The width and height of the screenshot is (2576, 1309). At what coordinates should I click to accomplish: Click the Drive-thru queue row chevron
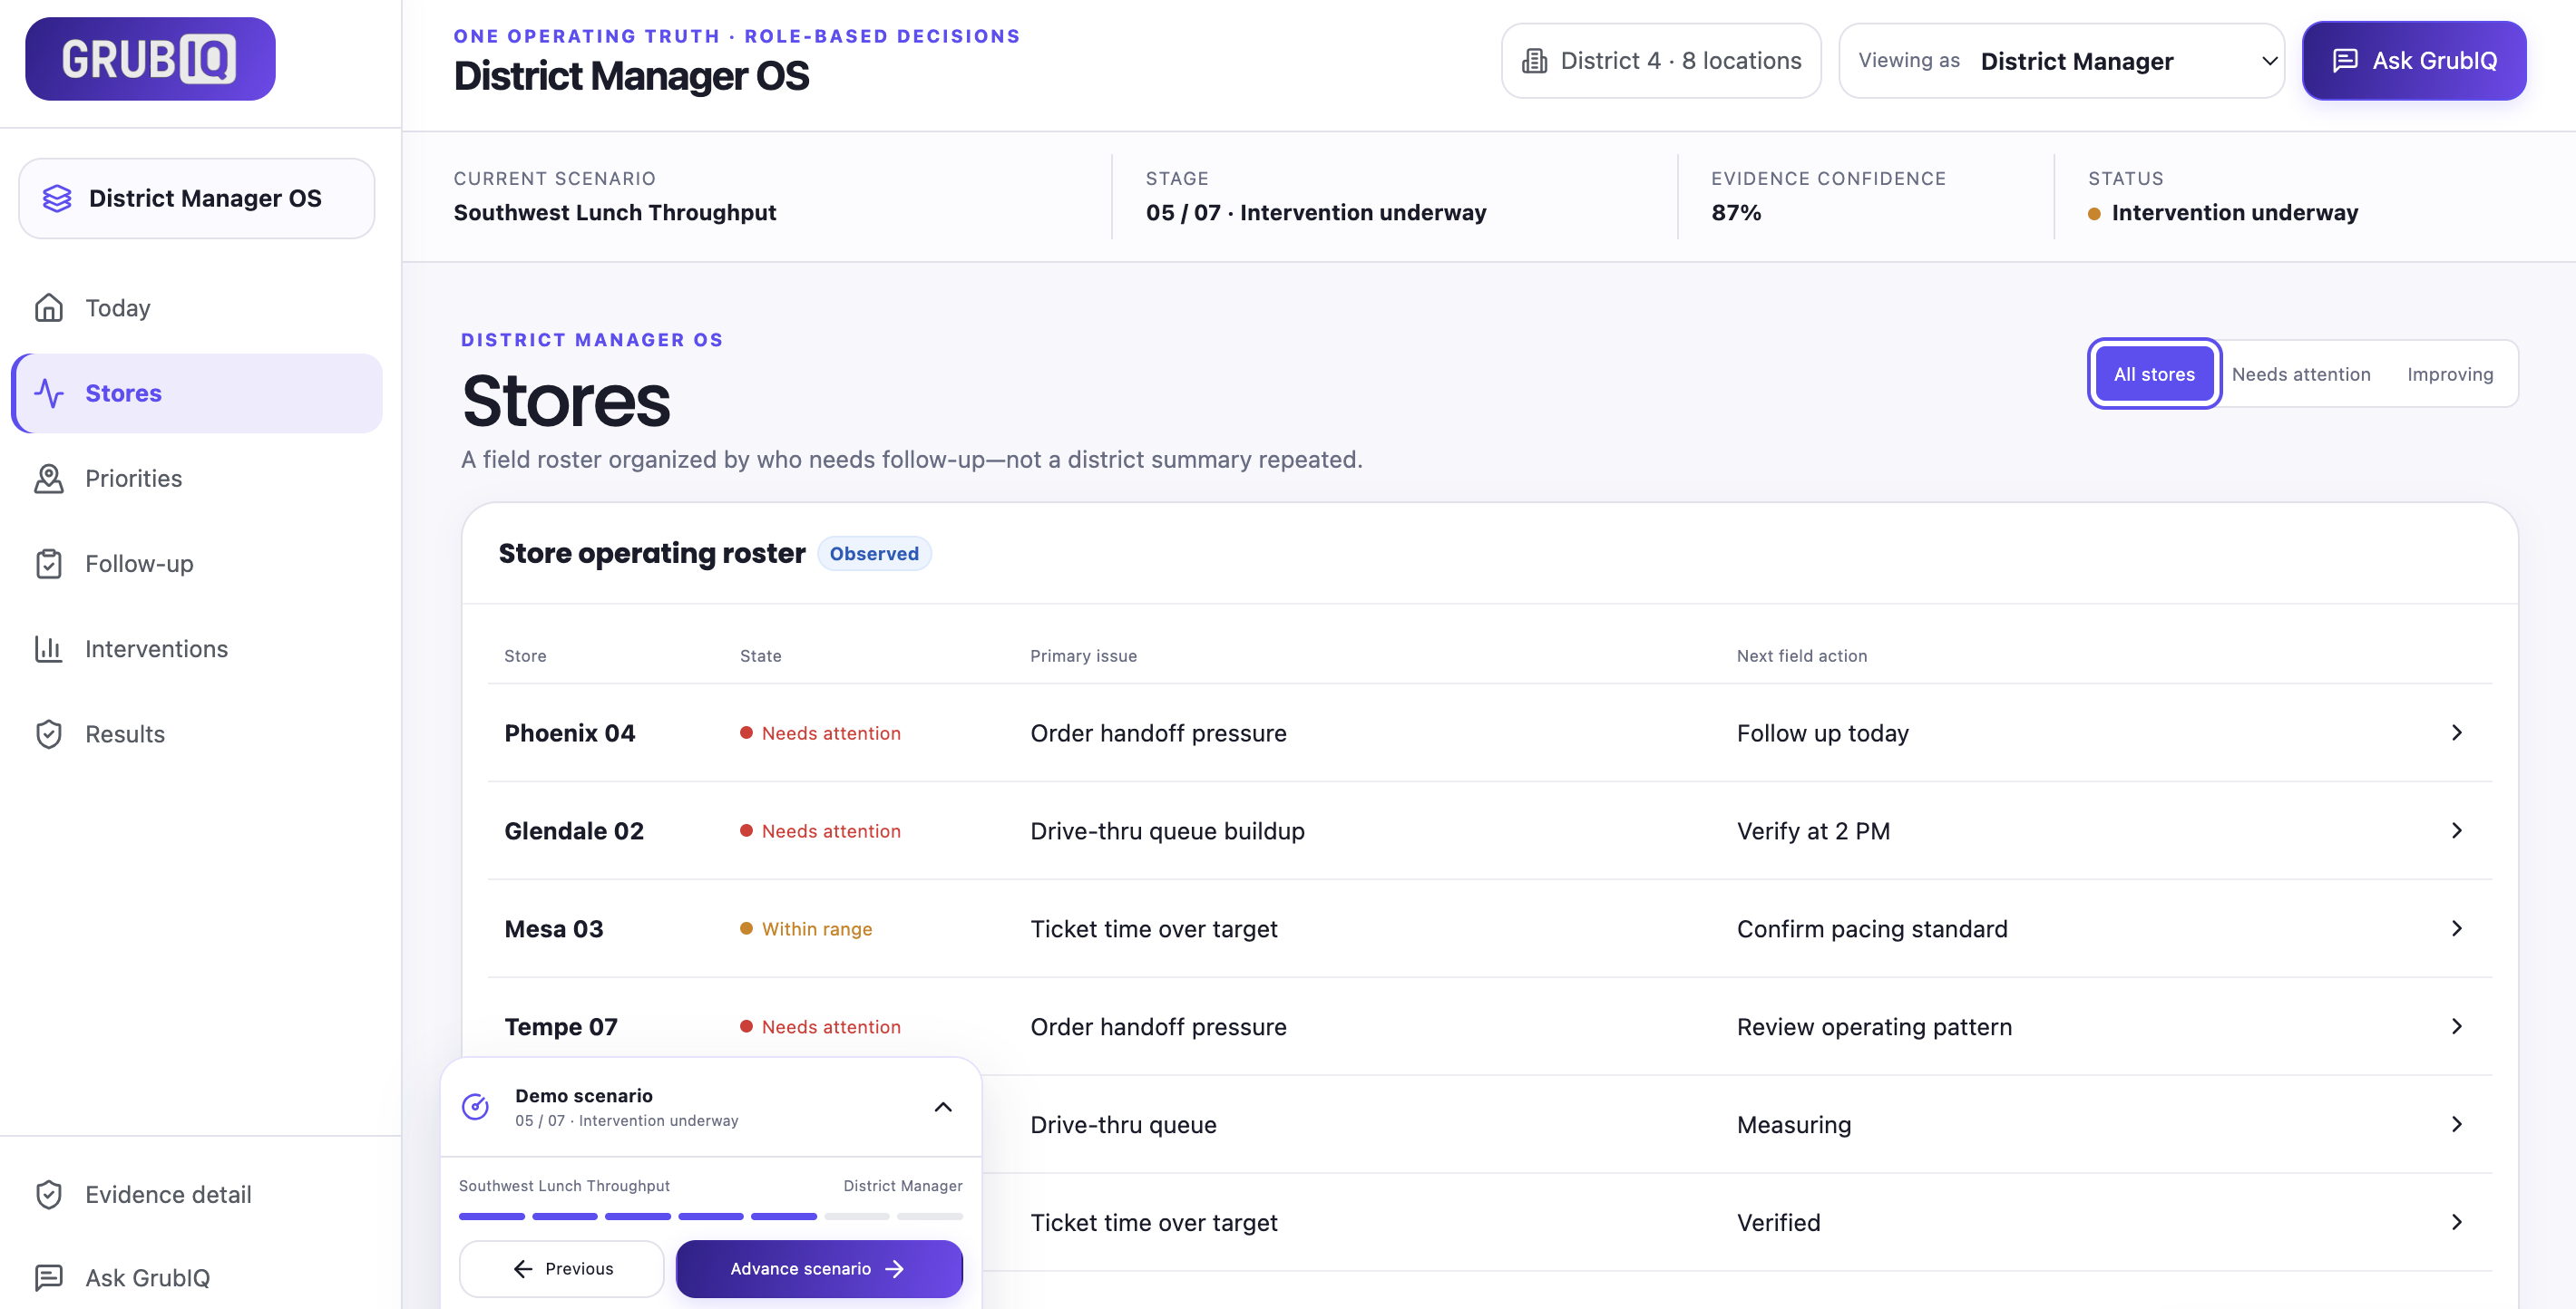coord(2457,1124)
